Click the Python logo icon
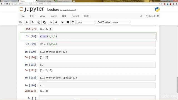 coord(157,9)
